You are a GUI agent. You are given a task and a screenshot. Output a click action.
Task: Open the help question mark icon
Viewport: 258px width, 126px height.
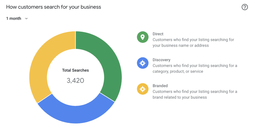pos(244,7)
